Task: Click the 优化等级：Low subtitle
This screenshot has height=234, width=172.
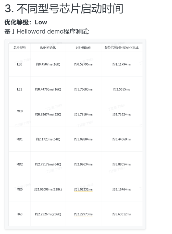Action: [x=26, y=22]
